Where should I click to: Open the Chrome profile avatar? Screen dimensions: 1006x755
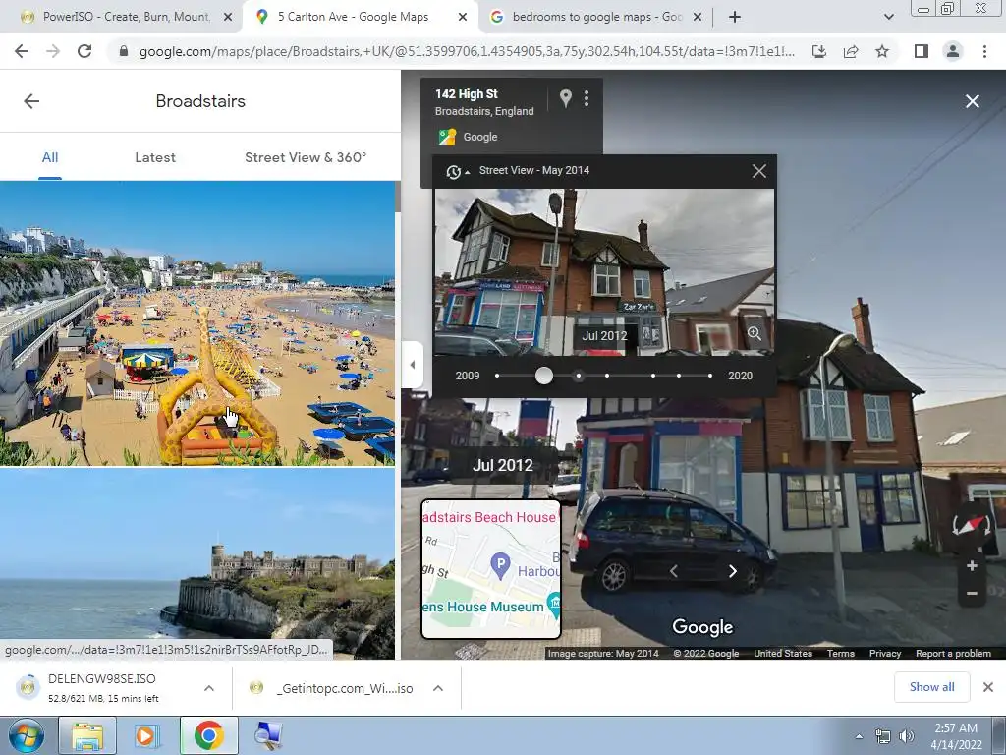(x=953, y=51)
